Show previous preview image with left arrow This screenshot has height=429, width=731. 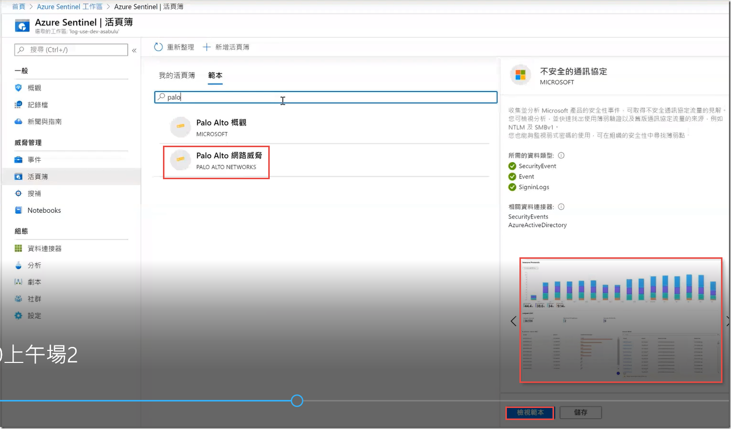click(x=513, y=321)
